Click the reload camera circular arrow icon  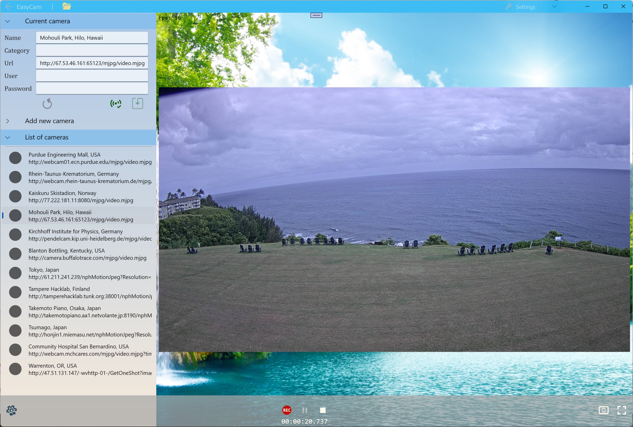pos(47,104)
